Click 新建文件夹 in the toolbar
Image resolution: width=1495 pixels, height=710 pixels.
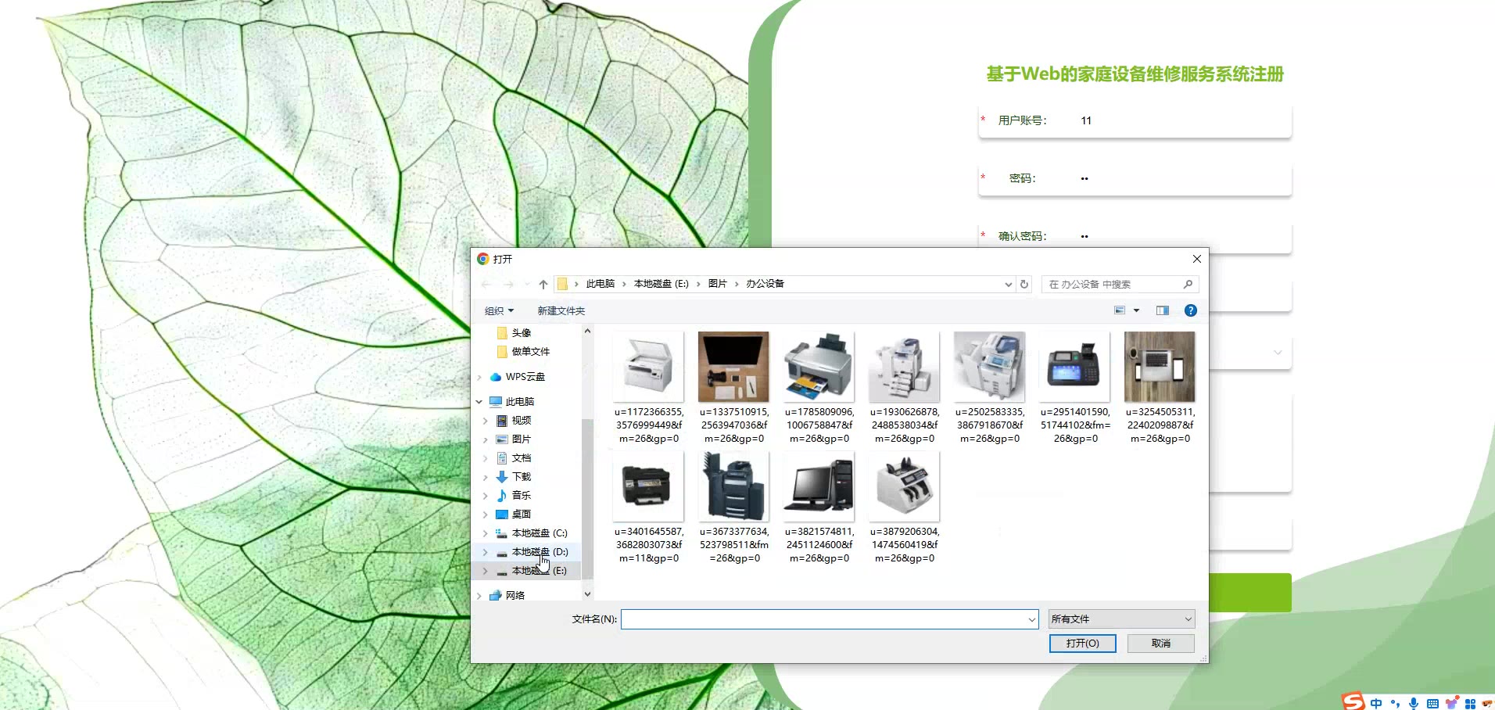[561, 311]
